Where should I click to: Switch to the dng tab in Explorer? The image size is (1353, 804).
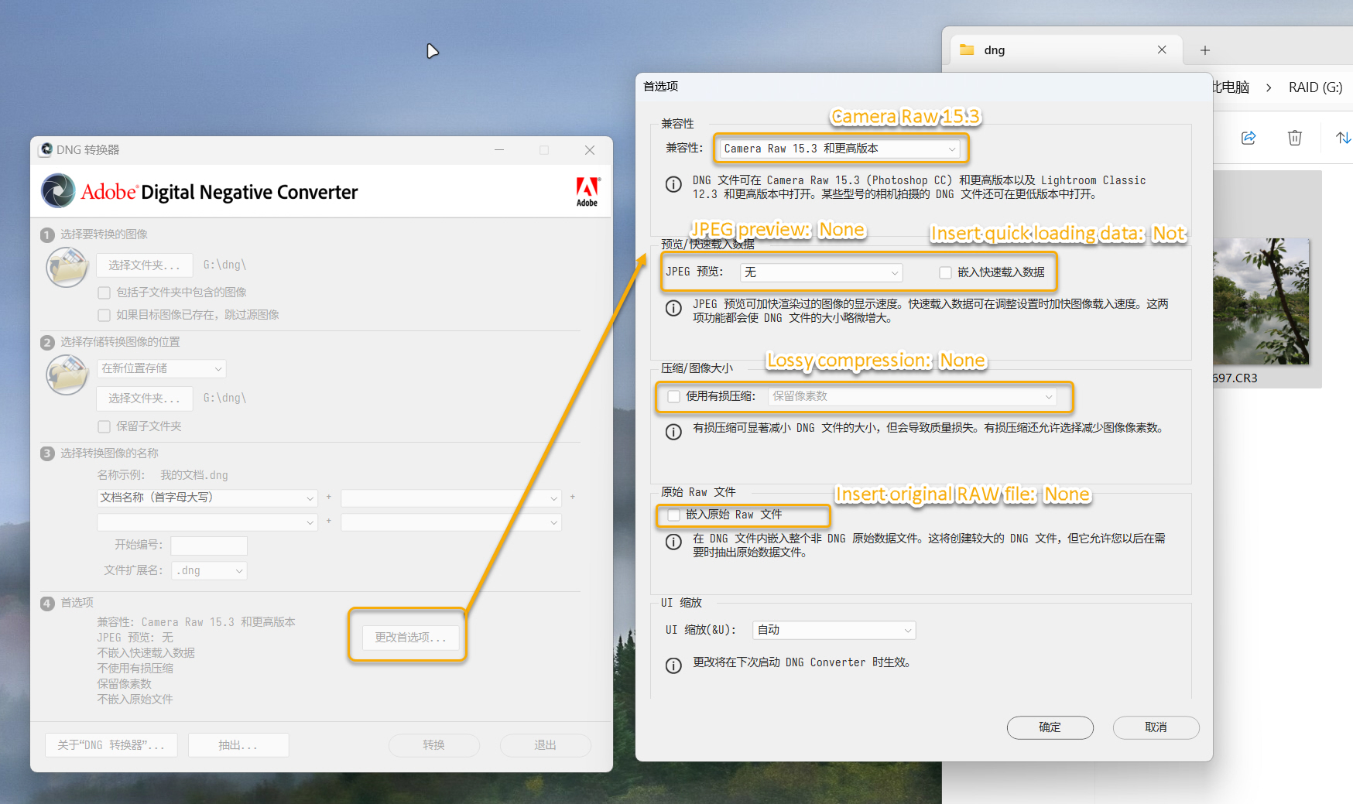pyautogui.click(x=1067, y=50)
